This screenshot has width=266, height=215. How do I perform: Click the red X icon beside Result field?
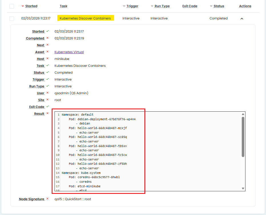point(47,113)
